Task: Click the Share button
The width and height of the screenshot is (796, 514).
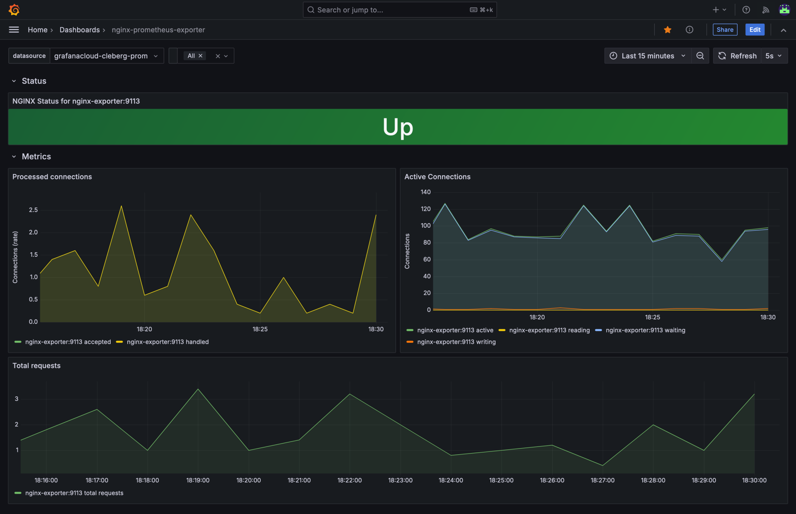Action: (725, 29)
